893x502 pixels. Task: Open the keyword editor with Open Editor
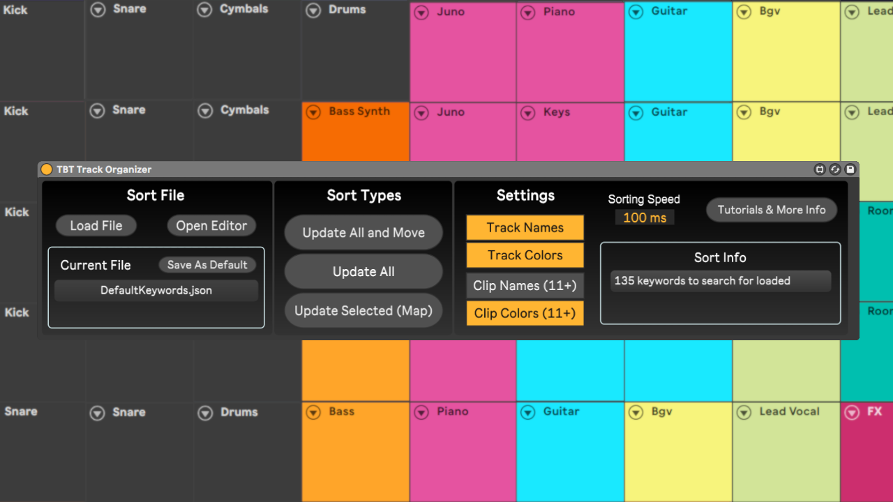[x=211, y=226]
